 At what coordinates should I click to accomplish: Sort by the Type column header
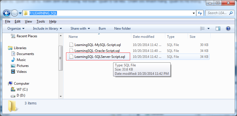coord(171,37)
